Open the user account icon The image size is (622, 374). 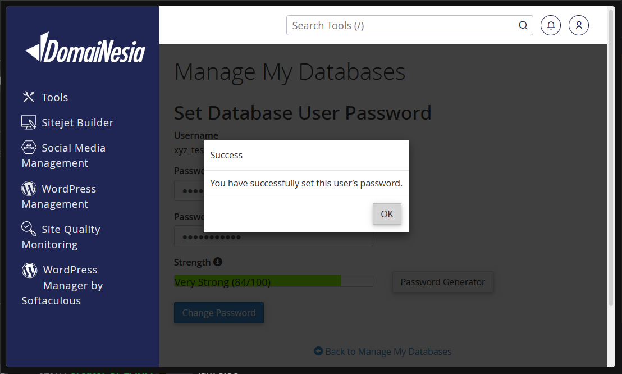click(578, 25)
